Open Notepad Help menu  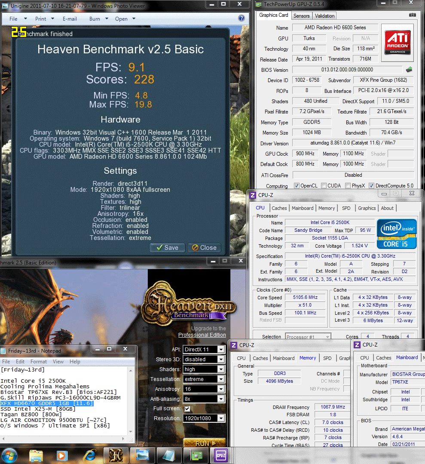(x=75, y=362)
